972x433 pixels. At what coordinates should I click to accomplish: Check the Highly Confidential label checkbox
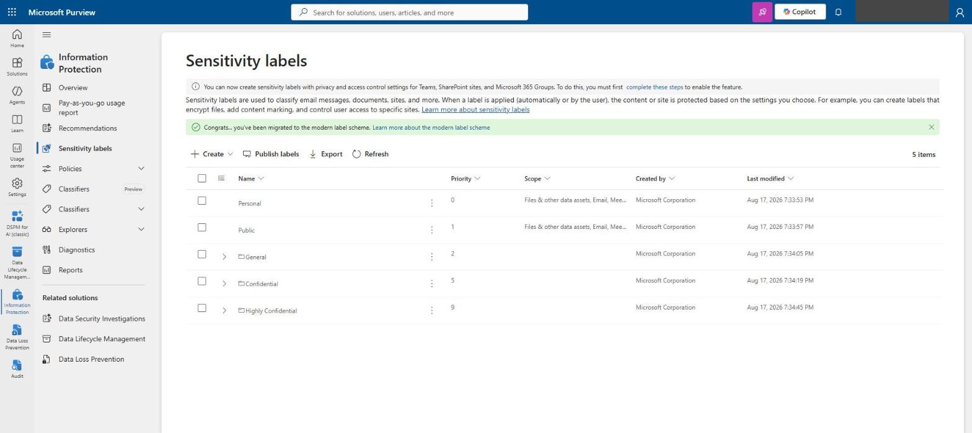[201, 308]
